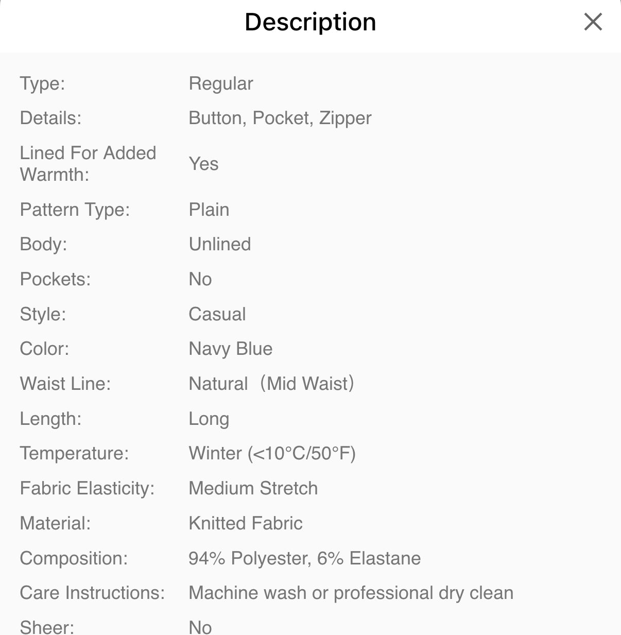Select the Type label

pyautogui.click(x=42, y=83)
